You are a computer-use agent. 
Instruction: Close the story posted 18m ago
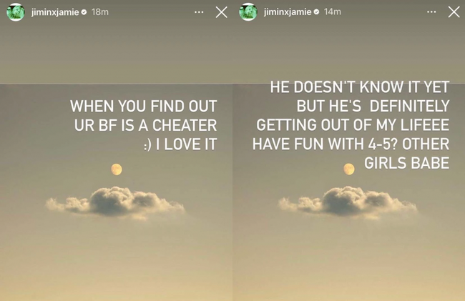pyautogui.click(x=222, y=12)
